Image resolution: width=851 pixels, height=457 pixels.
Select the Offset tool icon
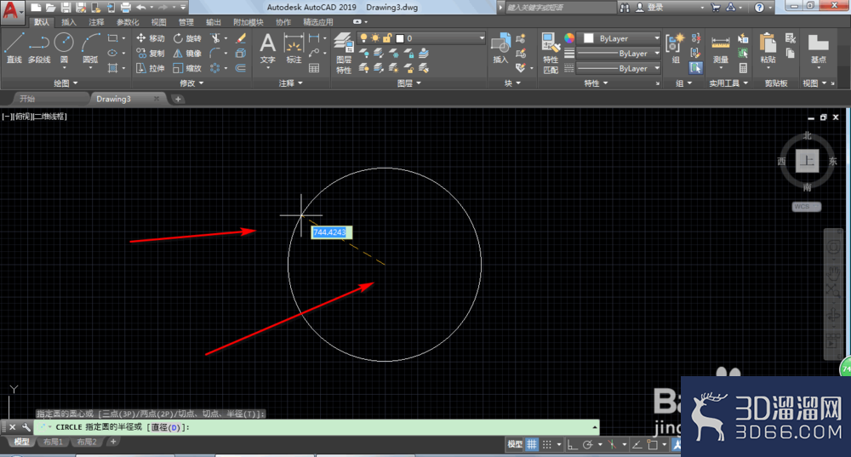[241, 68]
